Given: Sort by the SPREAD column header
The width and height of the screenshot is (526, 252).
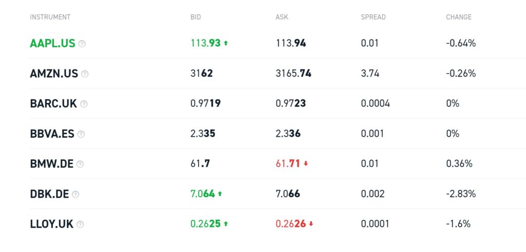Looking at the screenshot, I should pos(373,17).
